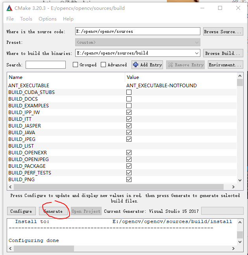248x255 pixels.
Task: Uncheck the BUILD_ITT option
Action: (x=129, y=119)
